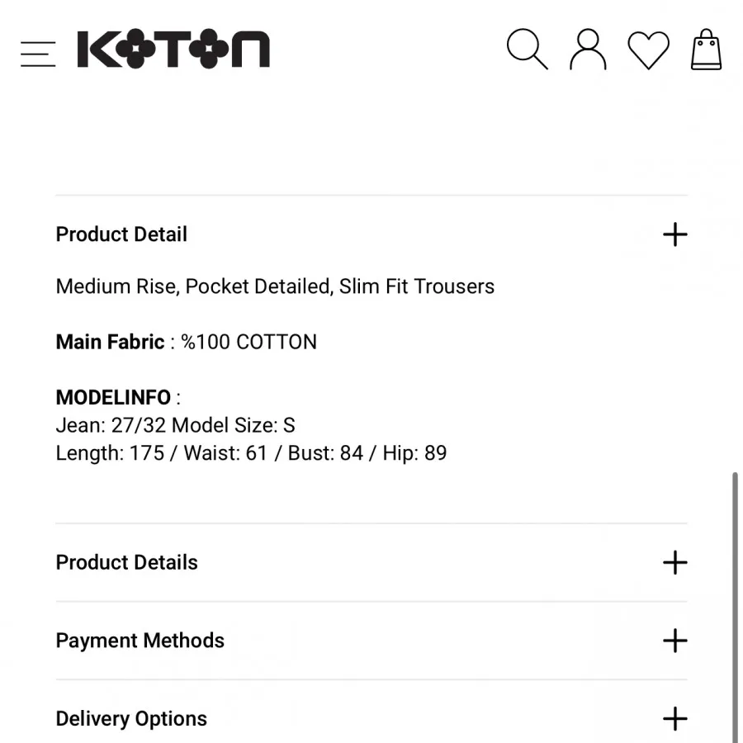
Task: Select the Delivery Options heading
Action: (131, 718)
